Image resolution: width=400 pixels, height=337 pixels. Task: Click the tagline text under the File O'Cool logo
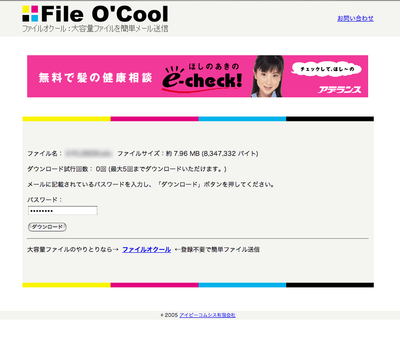click(95, 29)
